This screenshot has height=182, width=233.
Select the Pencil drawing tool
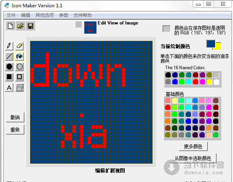point(9,46)
